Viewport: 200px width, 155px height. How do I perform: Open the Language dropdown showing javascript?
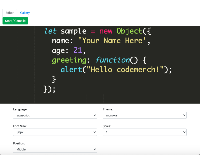55,115
